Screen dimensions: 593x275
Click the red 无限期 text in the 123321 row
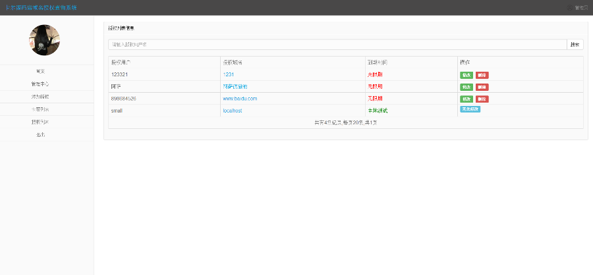[x=375, y=74]
